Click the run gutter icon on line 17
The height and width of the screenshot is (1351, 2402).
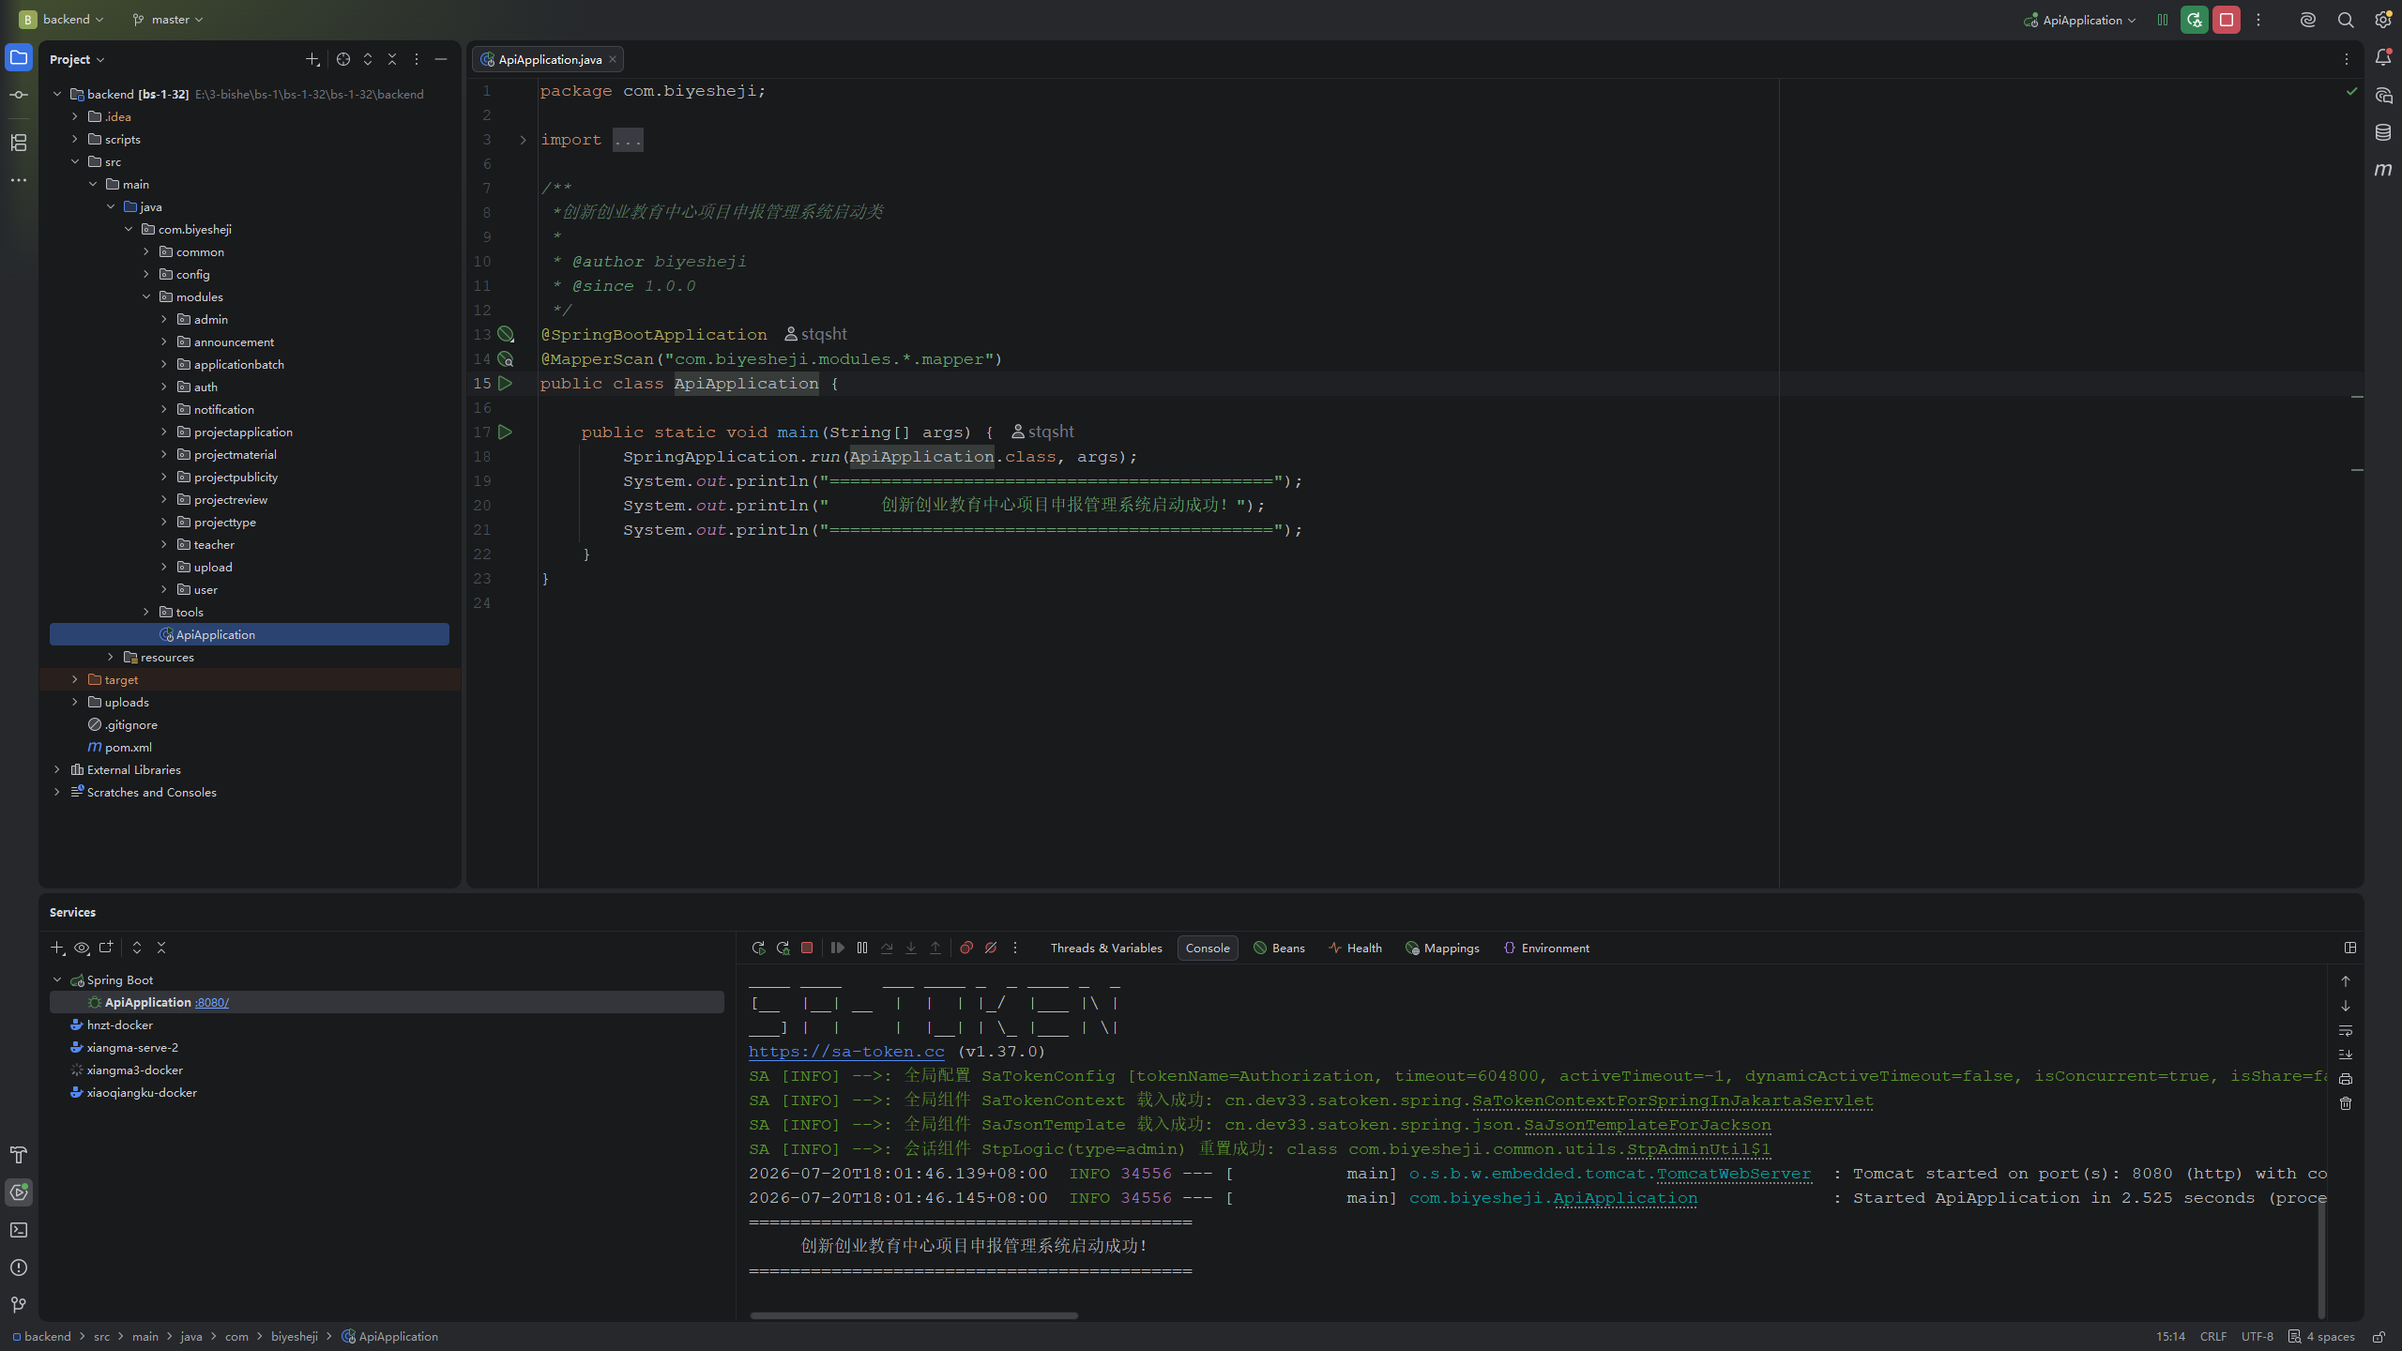coord(506,433)
